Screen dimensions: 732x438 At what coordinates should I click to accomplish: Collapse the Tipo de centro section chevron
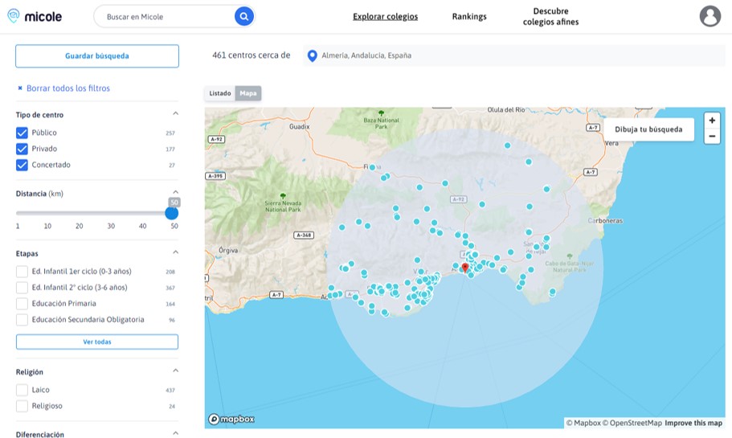pos(175,113)
